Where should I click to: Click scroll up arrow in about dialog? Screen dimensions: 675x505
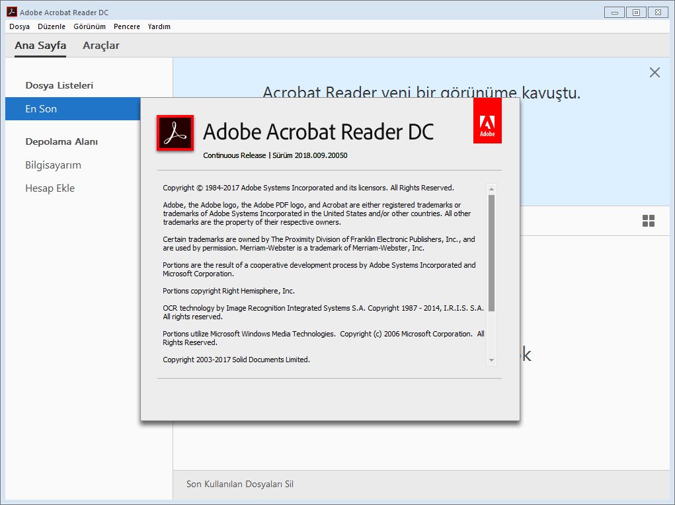point(492,189)
